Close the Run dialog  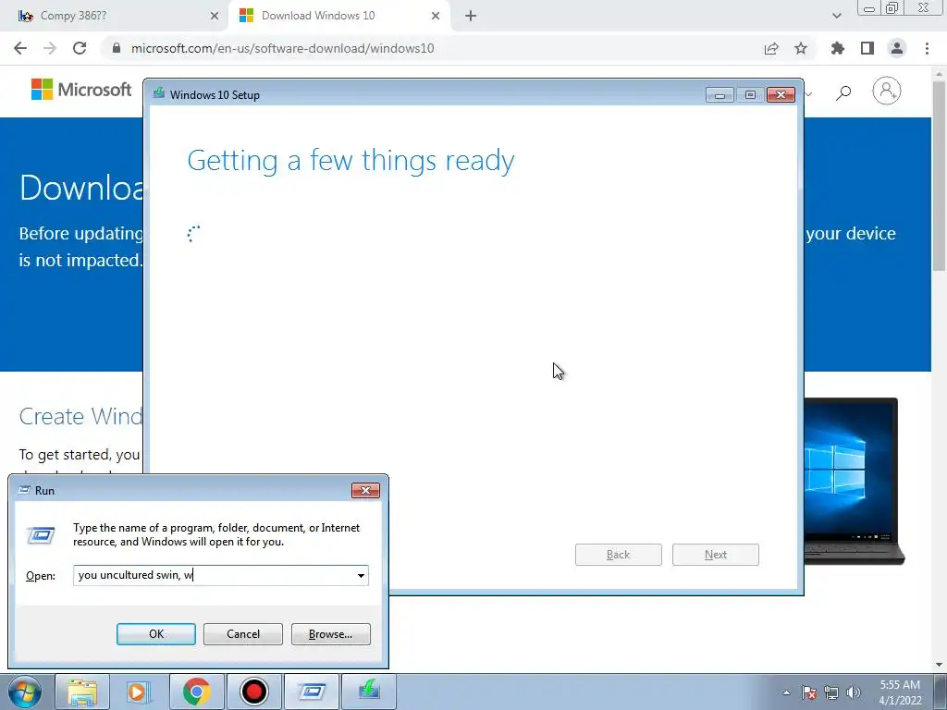(x=365, y=490)
